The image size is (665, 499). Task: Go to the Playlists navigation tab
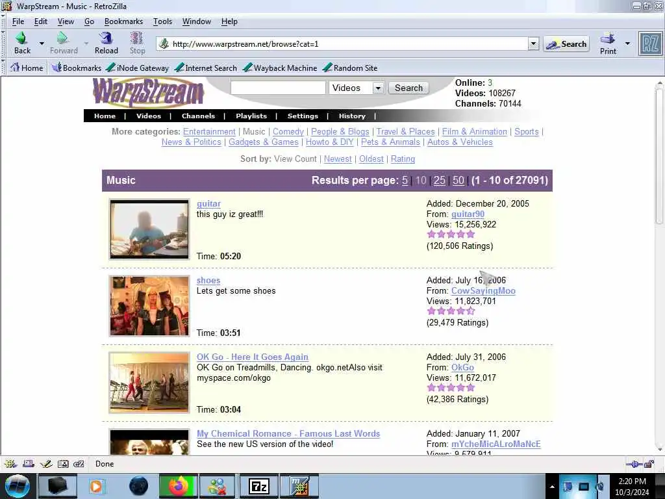pyautogui.click(x=251, y=116)
